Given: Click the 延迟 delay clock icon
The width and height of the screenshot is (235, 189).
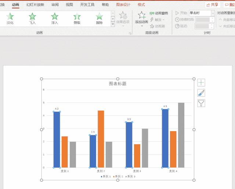Looking at the screenshot, I should 177,26.
